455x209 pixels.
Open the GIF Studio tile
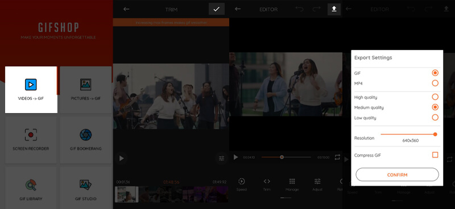pos(86,188)
